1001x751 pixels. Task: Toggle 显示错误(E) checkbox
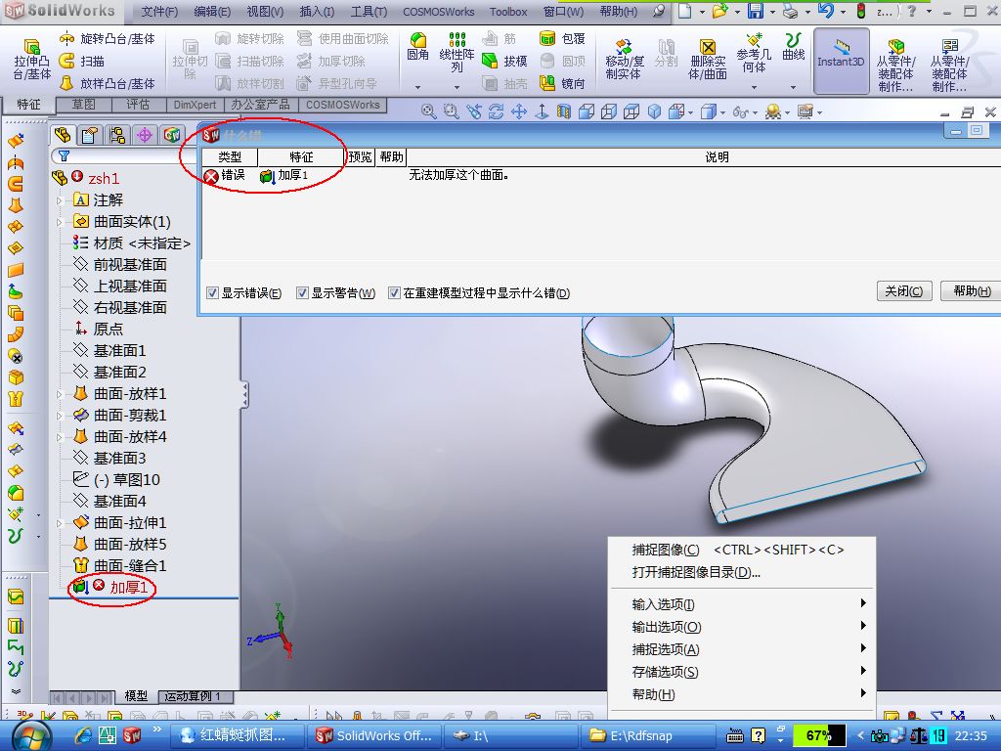[213, 293]
